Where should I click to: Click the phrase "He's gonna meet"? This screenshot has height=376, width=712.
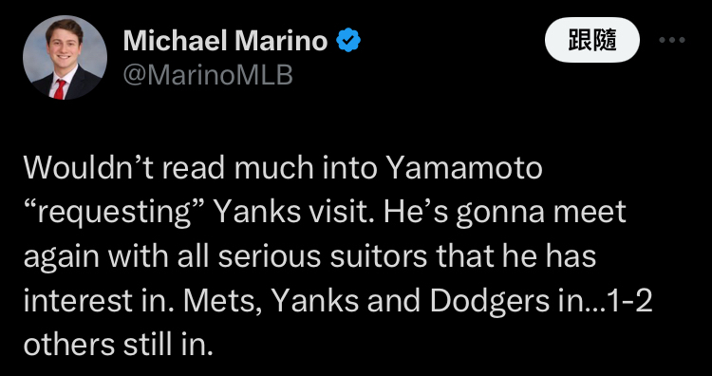click(505, 214)
